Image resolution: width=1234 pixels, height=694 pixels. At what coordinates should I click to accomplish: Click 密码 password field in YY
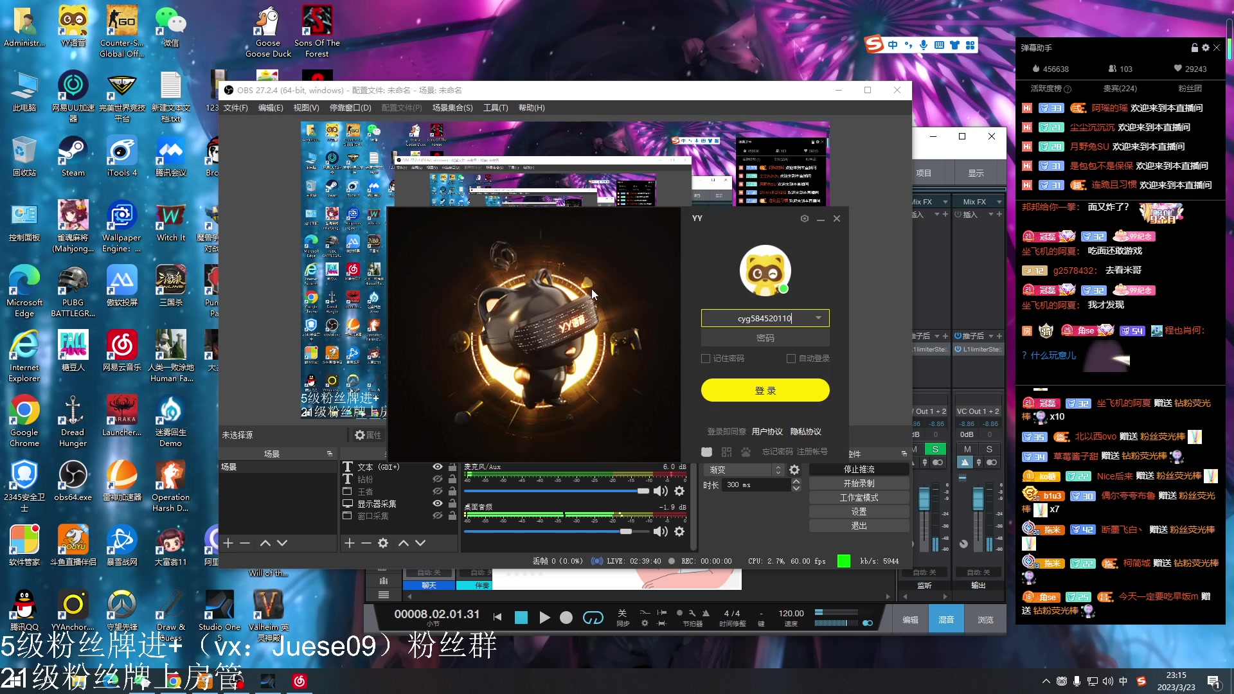(765, 338)
